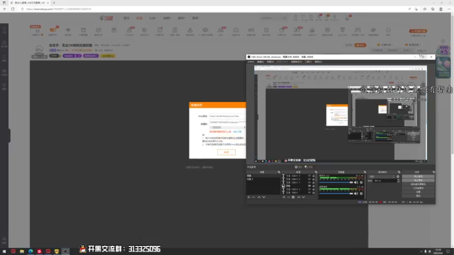Adjust first channel volume slider in OBS mixer
Screen dimensions: 454x255
pyautogui.click(x=337, y=182)
